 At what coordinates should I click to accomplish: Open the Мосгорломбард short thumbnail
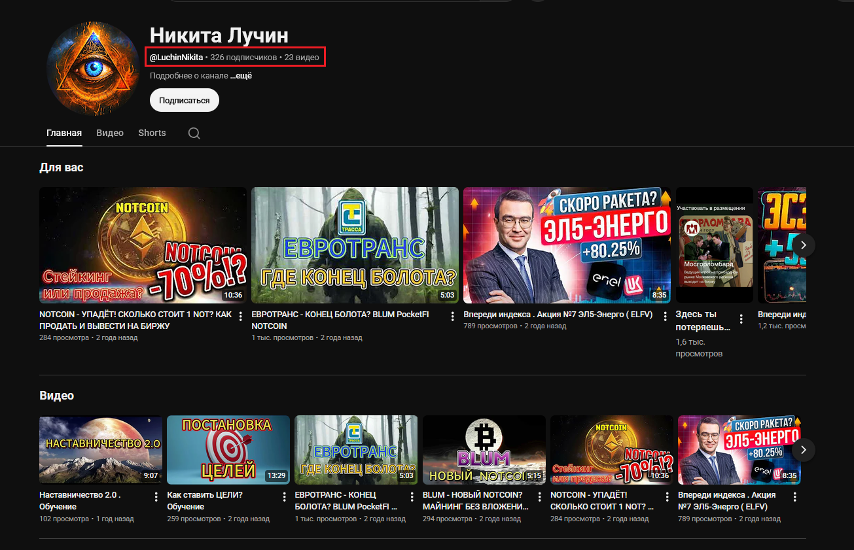[x=715, y=245]
